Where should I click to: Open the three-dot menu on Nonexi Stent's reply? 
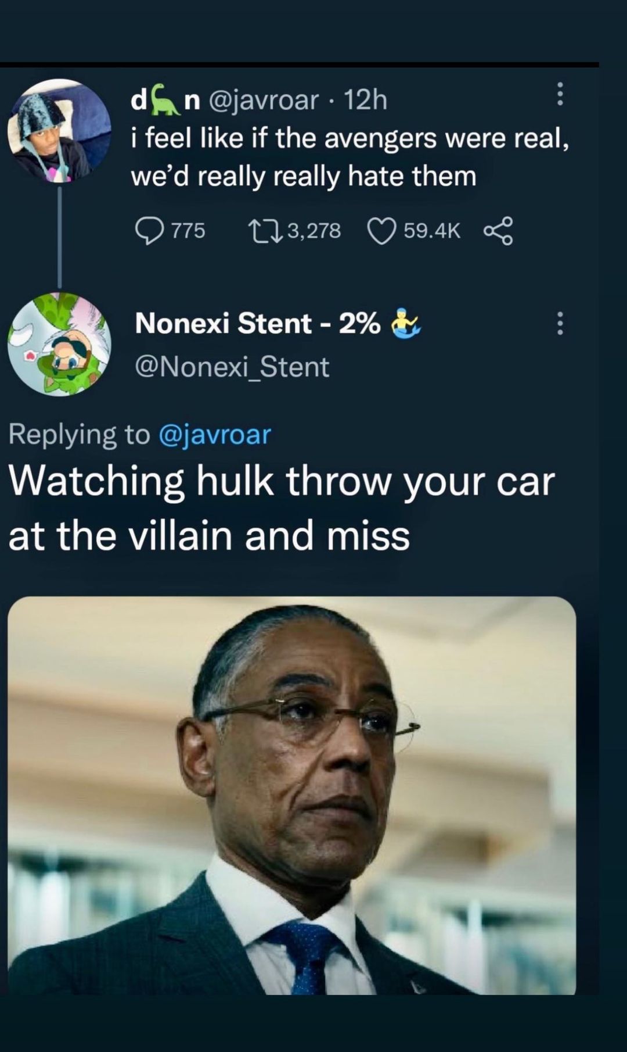pyautogui.click(x=560, y=323)
